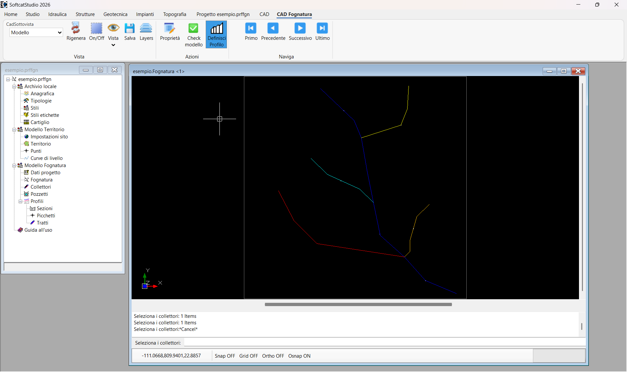The height and width of the screenshot is (372, 627).
Task: Click the coordinates readout in status bar
Action: click(x=171, y=356)
